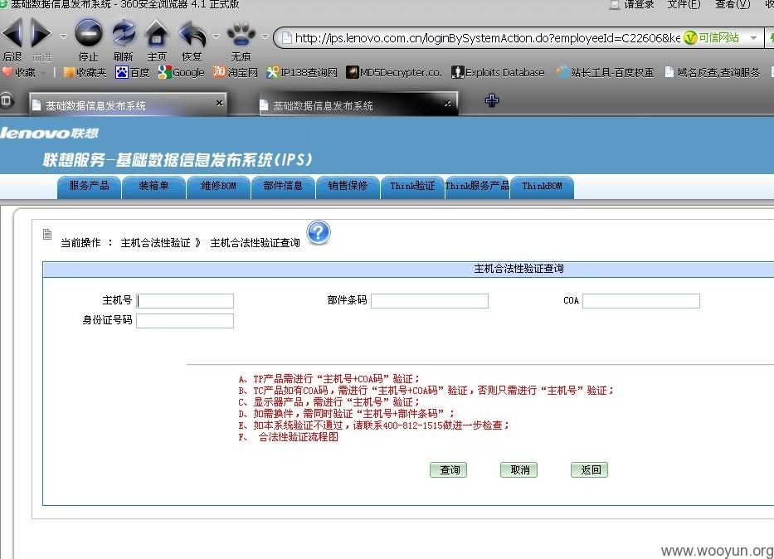Open the 收藏 favorites heart button
Screen dimensions: 774x559
point(19,72)
